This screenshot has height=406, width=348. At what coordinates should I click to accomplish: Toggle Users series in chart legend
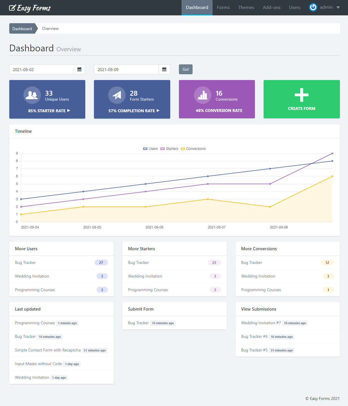coord(151,149)
